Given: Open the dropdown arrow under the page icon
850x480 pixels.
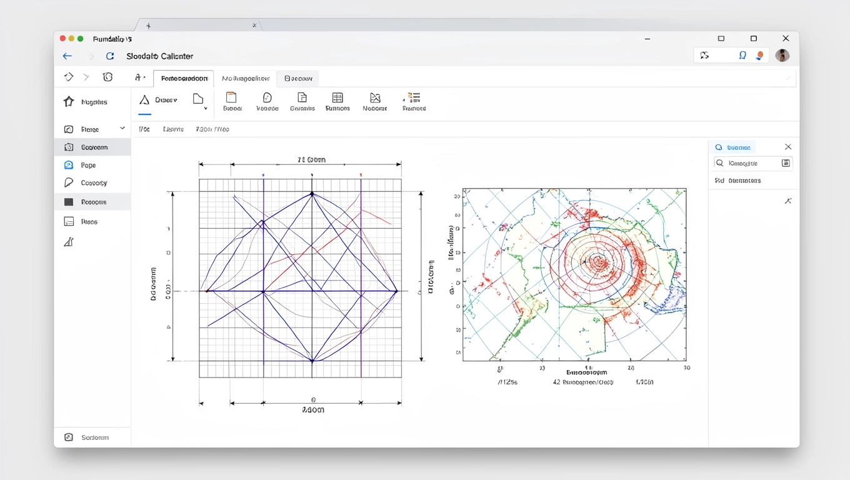Looking at the screenshot, I should point(206,109).
